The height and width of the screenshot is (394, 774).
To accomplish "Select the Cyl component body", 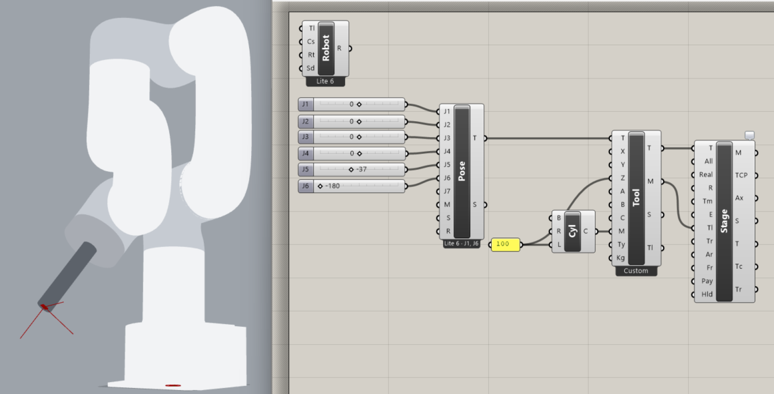I will point(572,231).
